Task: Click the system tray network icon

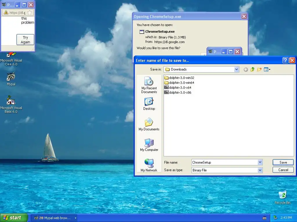Action: 276,218
